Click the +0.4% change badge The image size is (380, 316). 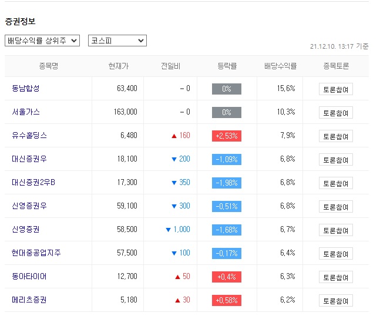pyautogui.click(x=227, y=277)
